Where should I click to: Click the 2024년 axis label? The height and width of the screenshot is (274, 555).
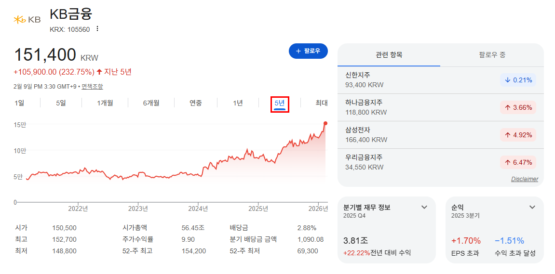[x=198, y=209]
